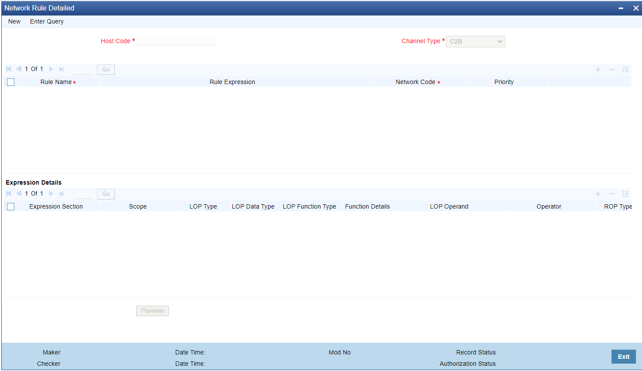Click the Expression Details section title
The width and height of the screenshot is (642, 371).
(34, 182)
